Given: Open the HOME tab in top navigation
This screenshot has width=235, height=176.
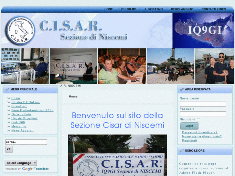Looking at the screenshot, I should click(x=109, y=9).
